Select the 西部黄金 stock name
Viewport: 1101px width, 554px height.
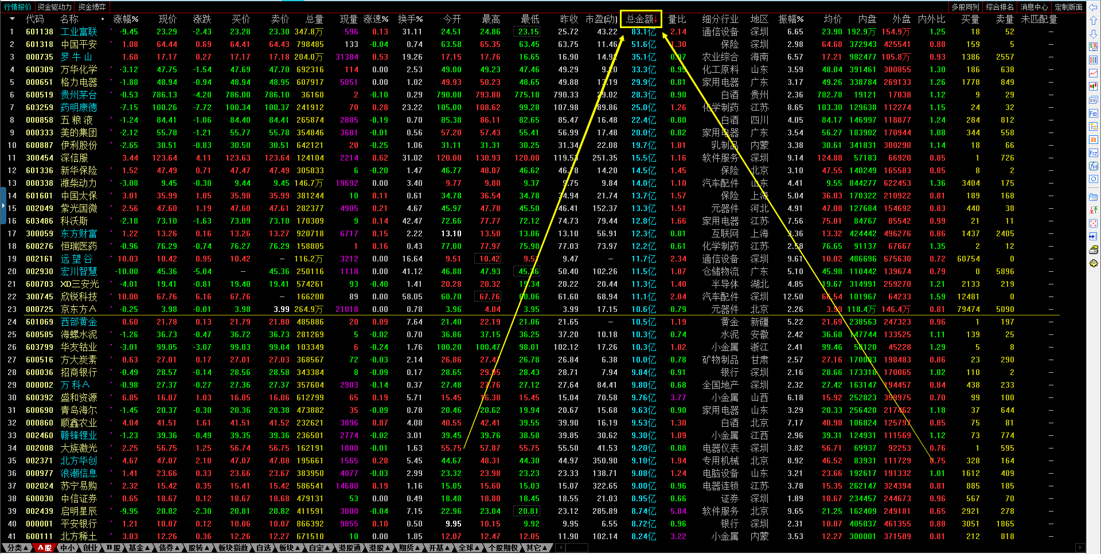79,322
